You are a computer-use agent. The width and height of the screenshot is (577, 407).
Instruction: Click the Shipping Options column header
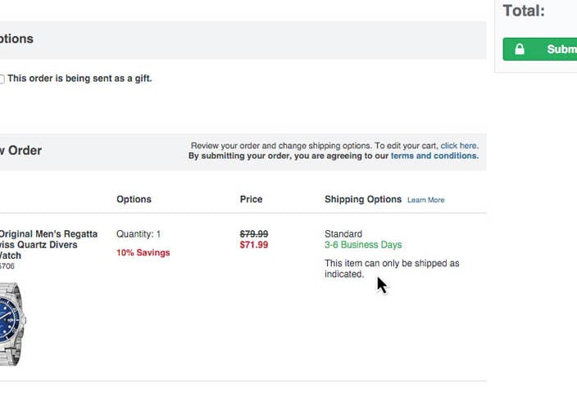[363, 199]
